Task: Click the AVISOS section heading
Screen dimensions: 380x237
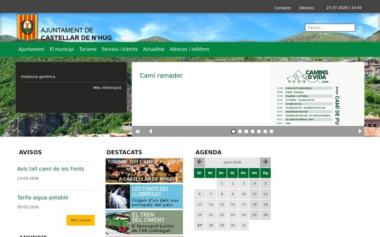Action: (x=30, y=152)
